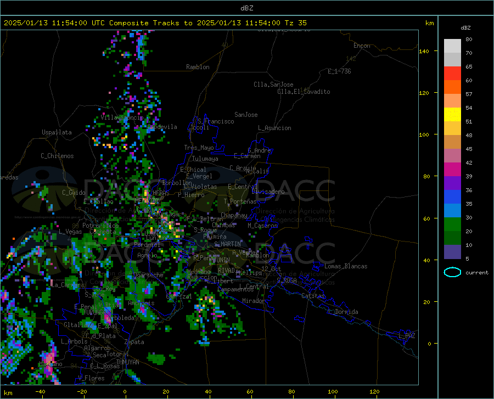Image resolution: width=494 pixels, height=399 pixels.
Task: Click the magenta 39-42 dBZ color swatch
Action: (452, 170)
